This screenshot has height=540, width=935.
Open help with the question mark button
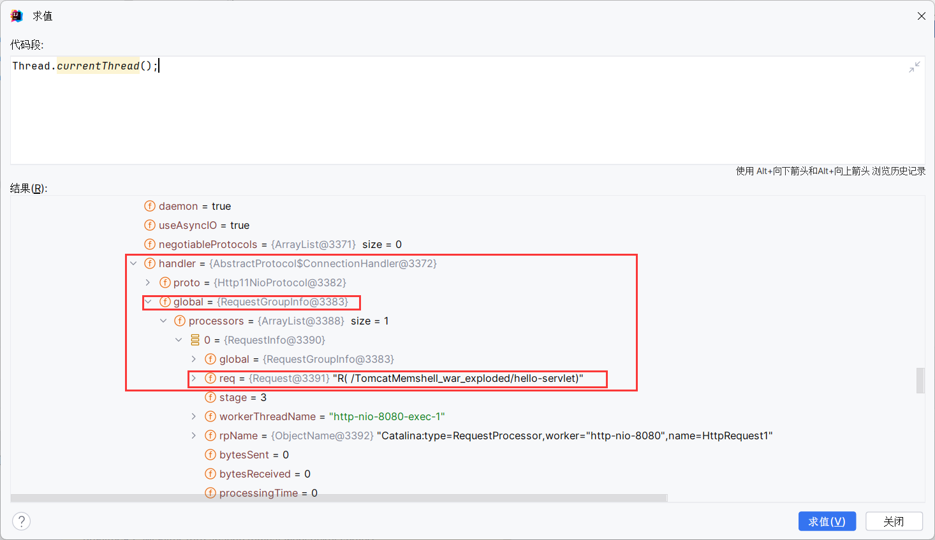click(21, 521)
